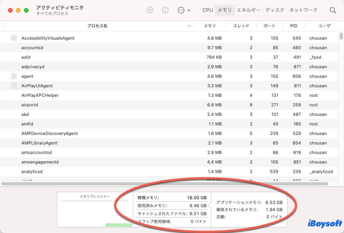Image resolution: width=344 pixels, height=233 pixels.
Task: Click the thread count 9 for airportd
Action: (x=251, y=105)
